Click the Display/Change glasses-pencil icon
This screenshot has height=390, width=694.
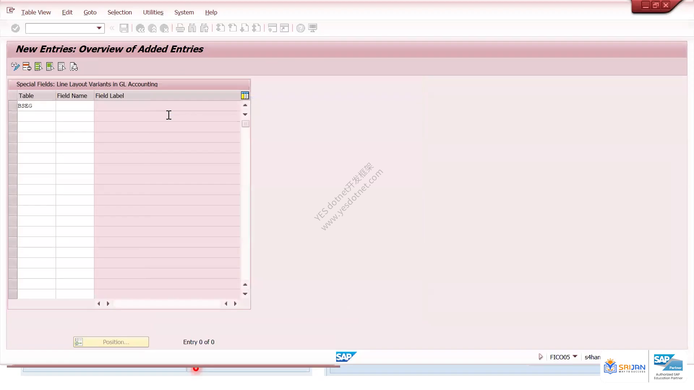pyautogui.click(x=15, y=67)
